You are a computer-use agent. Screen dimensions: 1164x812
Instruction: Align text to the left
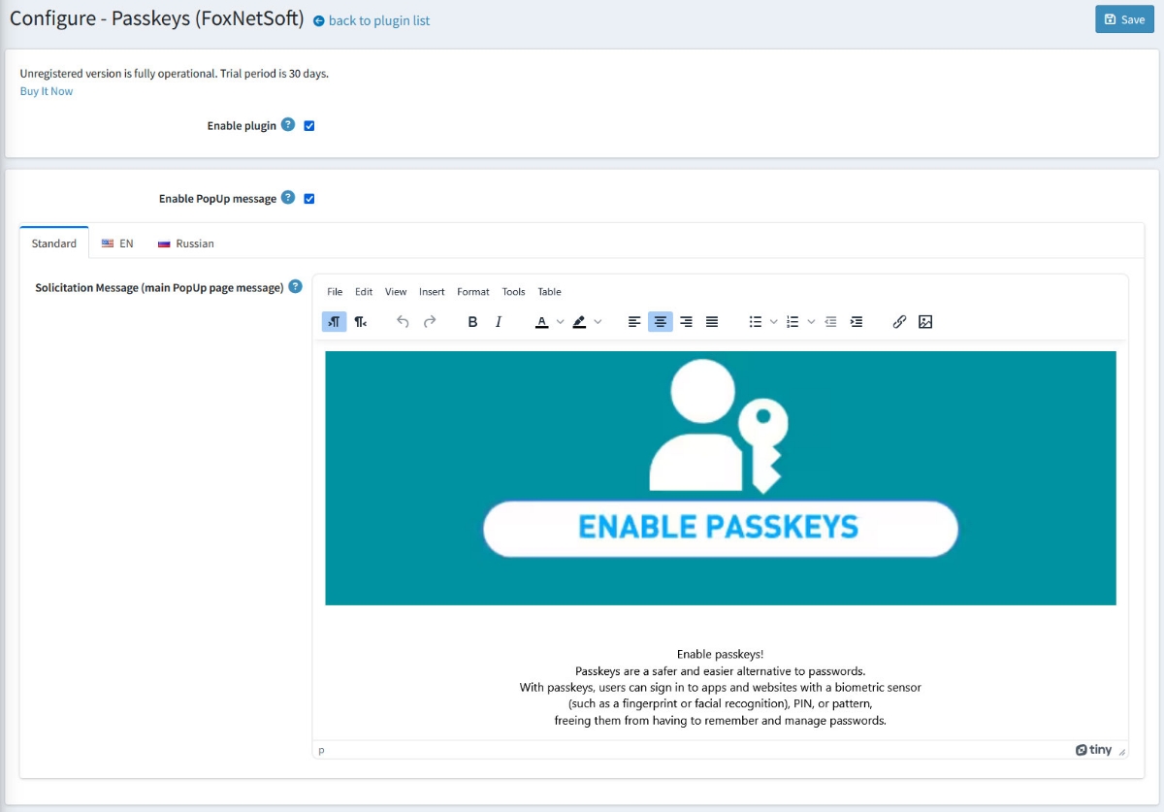pyautogui.click(x=634, y=322)
